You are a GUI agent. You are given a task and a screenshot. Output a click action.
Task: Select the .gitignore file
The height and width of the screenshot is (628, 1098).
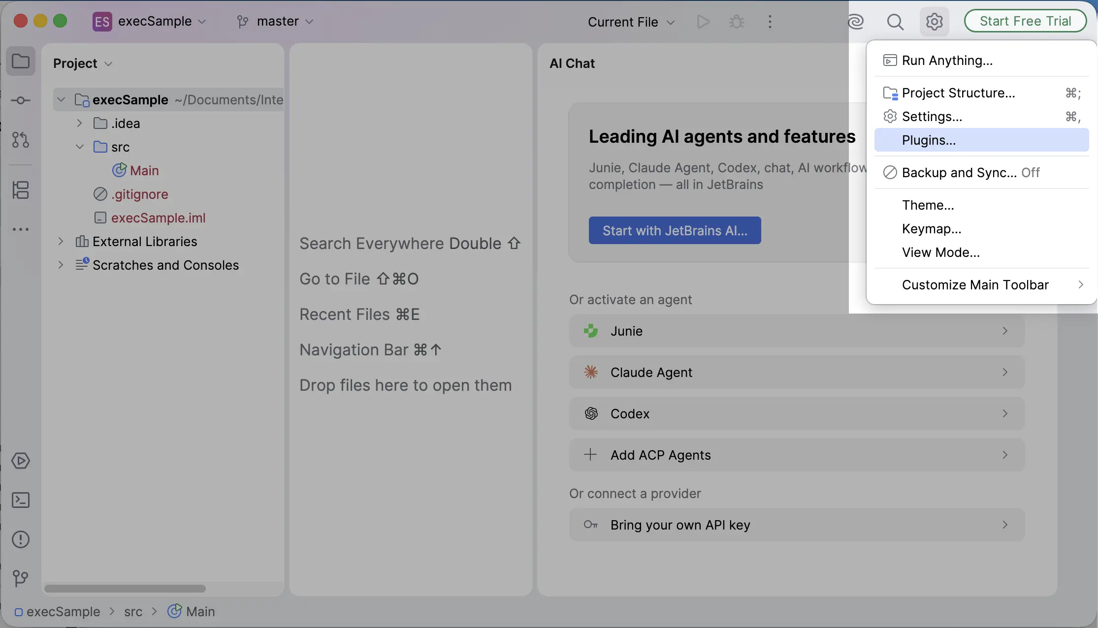(x=139, y=194)
